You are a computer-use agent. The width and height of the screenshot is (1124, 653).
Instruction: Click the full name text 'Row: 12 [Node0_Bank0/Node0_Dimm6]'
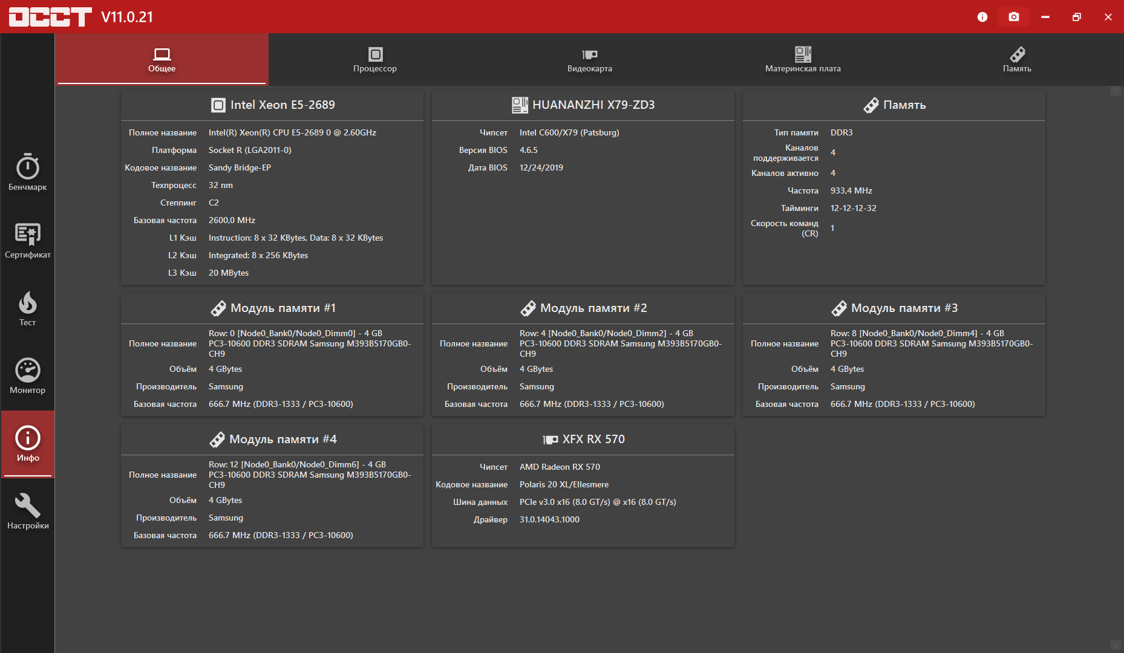(284, 464)
